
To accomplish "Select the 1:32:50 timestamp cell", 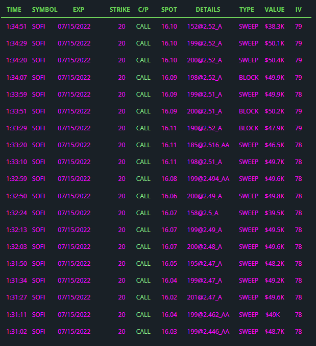I will click(16, 196).
